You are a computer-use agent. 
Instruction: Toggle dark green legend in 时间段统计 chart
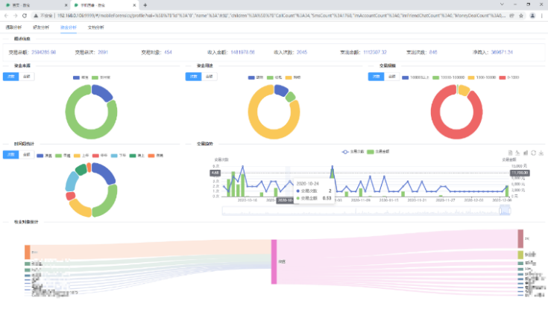click(x=136, y=156)
